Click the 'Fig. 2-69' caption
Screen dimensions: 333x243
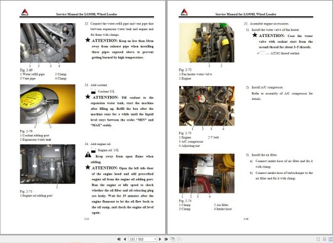pyautogui.click(x=26, y=70)
